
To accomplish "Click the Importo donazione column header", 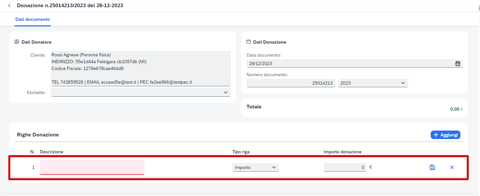I will (342, 152).
